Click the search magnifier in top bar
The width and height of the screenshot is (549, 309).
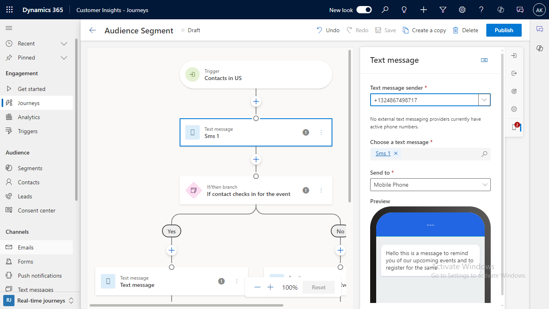coord(385,10)
